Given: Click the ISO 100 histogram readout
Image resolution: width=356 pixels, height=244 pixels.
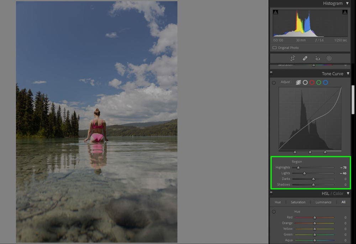Looking at the screenshot, I should [278, 40].
